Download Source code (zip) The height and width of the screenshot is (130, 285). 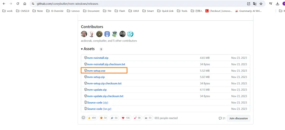click(98, 103)
